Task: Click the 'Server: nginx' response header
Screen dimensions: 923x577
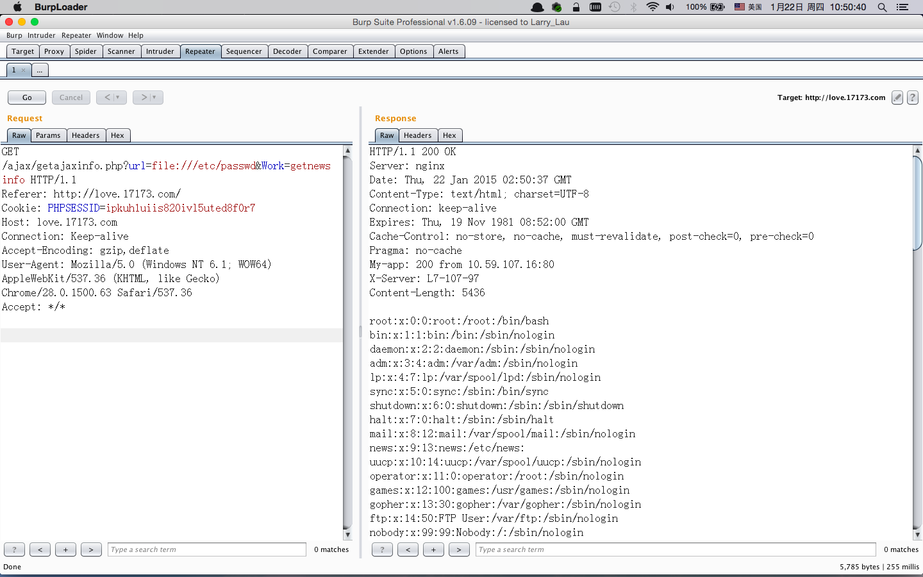Action: tap(407, 166)
